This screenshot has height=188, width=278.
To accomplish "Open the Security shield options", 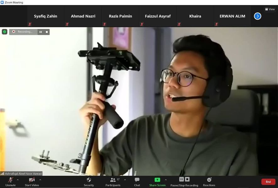I will (89, 181).
